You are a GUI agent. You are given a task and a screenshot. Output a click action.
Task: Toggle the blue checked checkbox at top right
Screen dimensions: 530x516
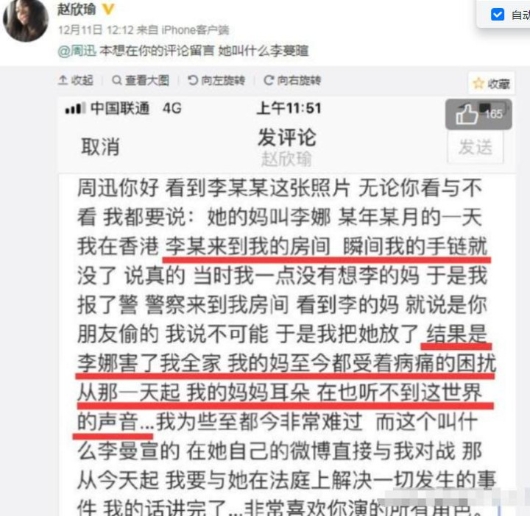point(497,15)
